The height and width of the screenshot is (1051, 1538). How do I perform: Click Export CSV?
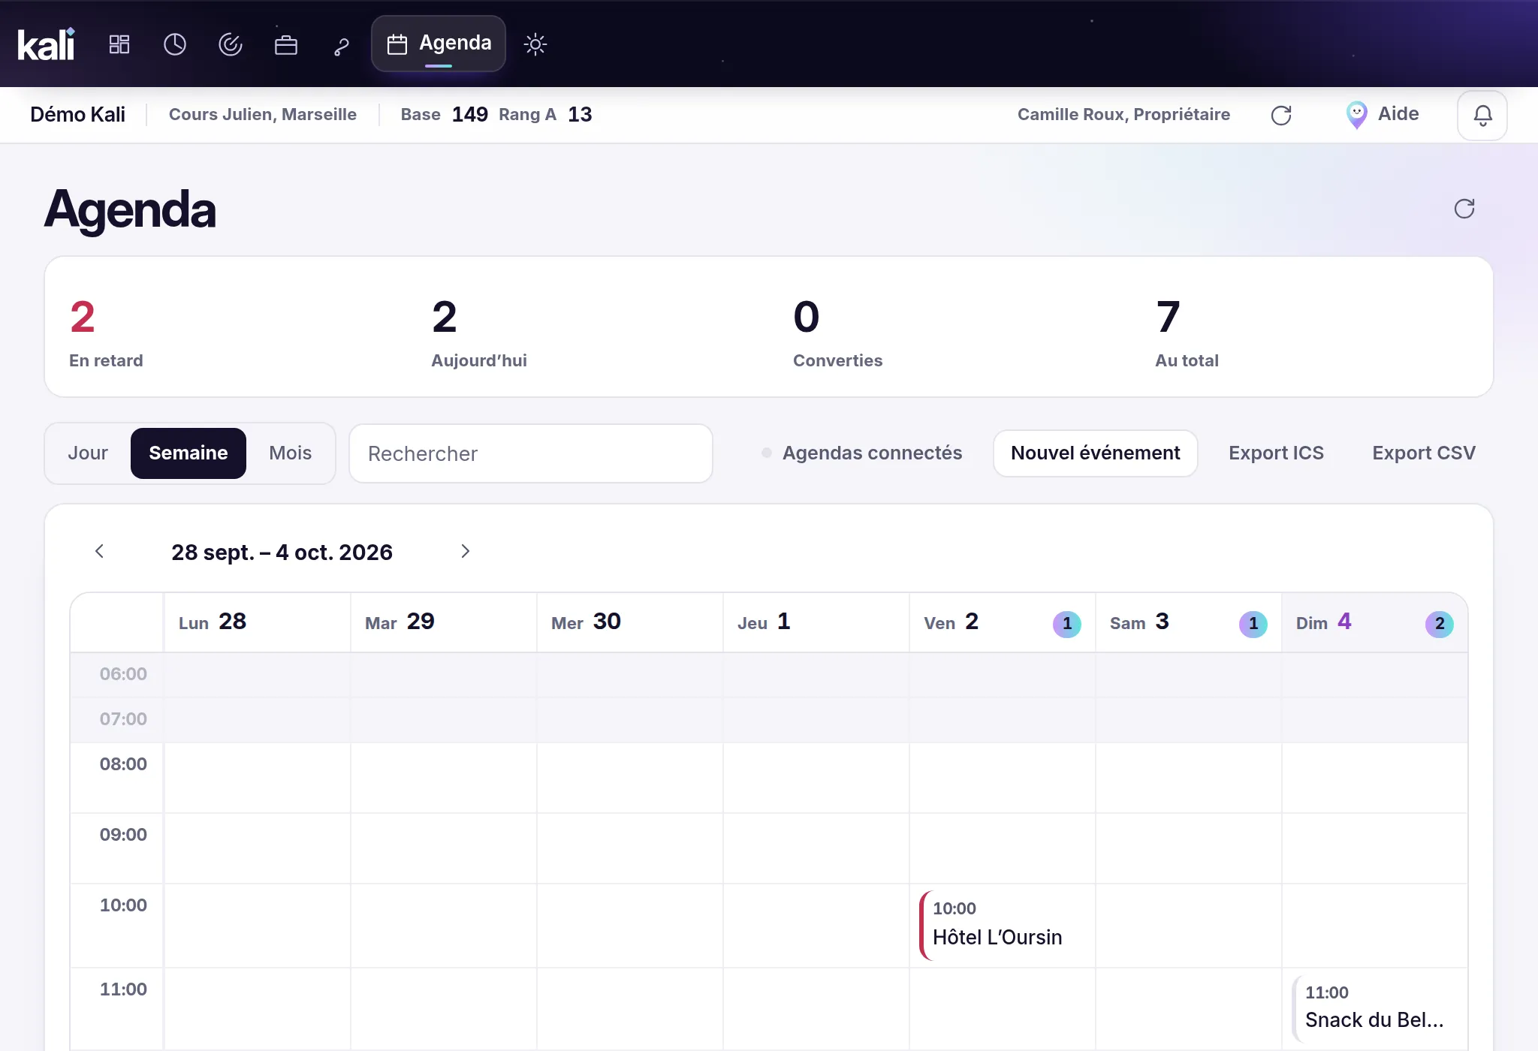point(1424,453)
